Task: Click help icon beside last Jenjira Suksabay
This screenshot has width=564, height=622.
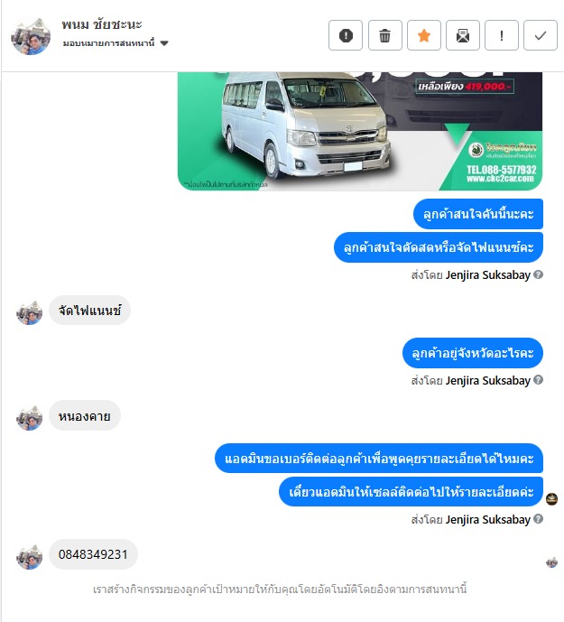Action: 538,518
